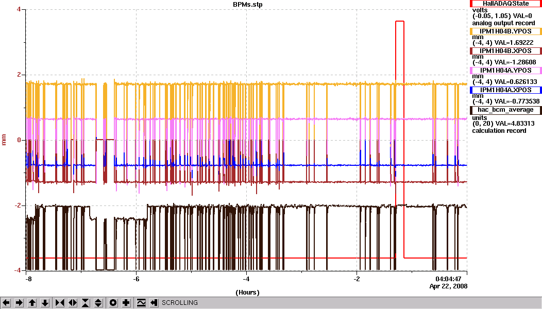Click the 'calculation record' description
The image size is (542, 309).
pos(499,131)
